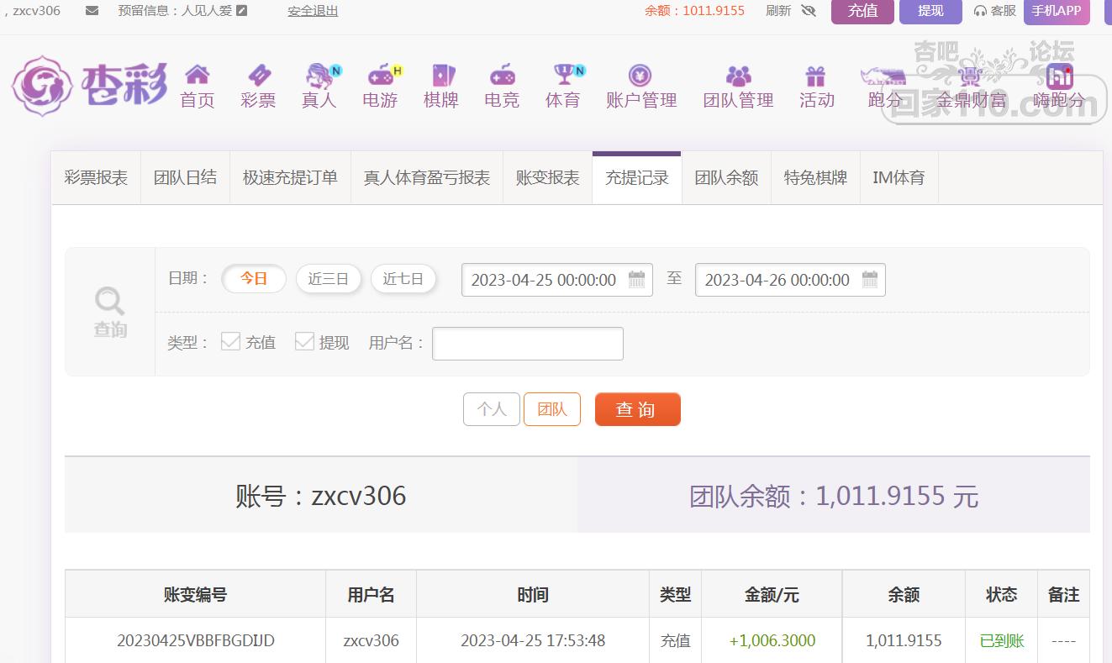1112x663 pixels.
Task: Click the 首页 home icon
Action: [x=198, y=76]
